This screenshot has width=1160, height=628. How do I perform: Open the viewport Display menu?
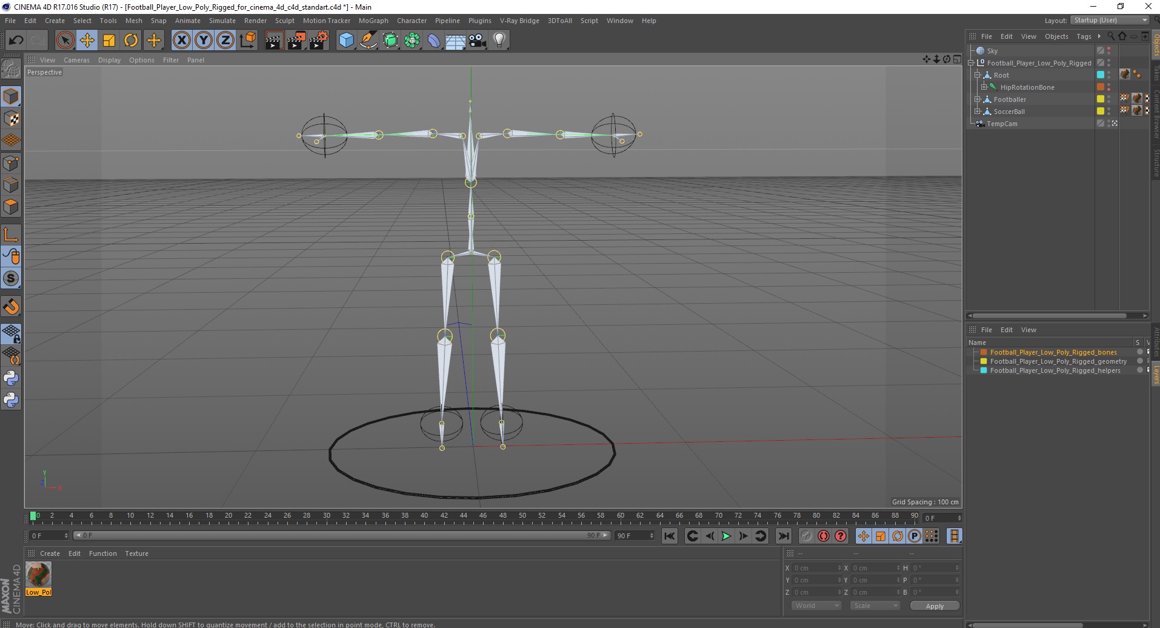109,60
